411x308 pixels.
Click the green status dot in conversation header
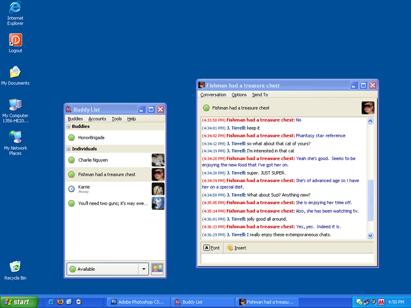(206, 108)
